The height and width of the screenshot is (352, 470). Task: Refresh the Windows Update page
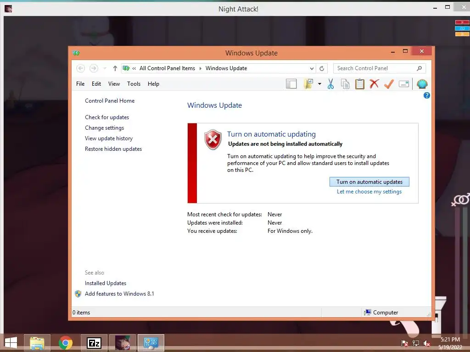tap(322, 69)
